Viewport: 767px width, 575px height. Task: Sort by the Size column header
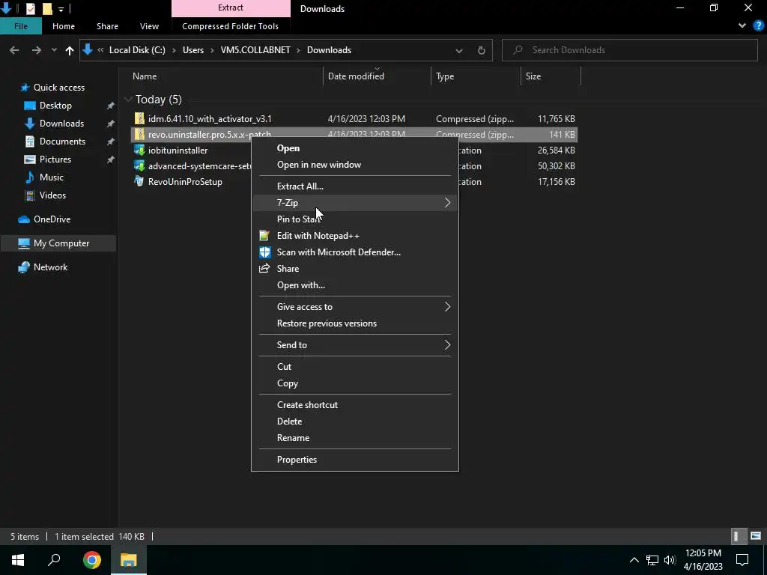[x=533, y=76]
